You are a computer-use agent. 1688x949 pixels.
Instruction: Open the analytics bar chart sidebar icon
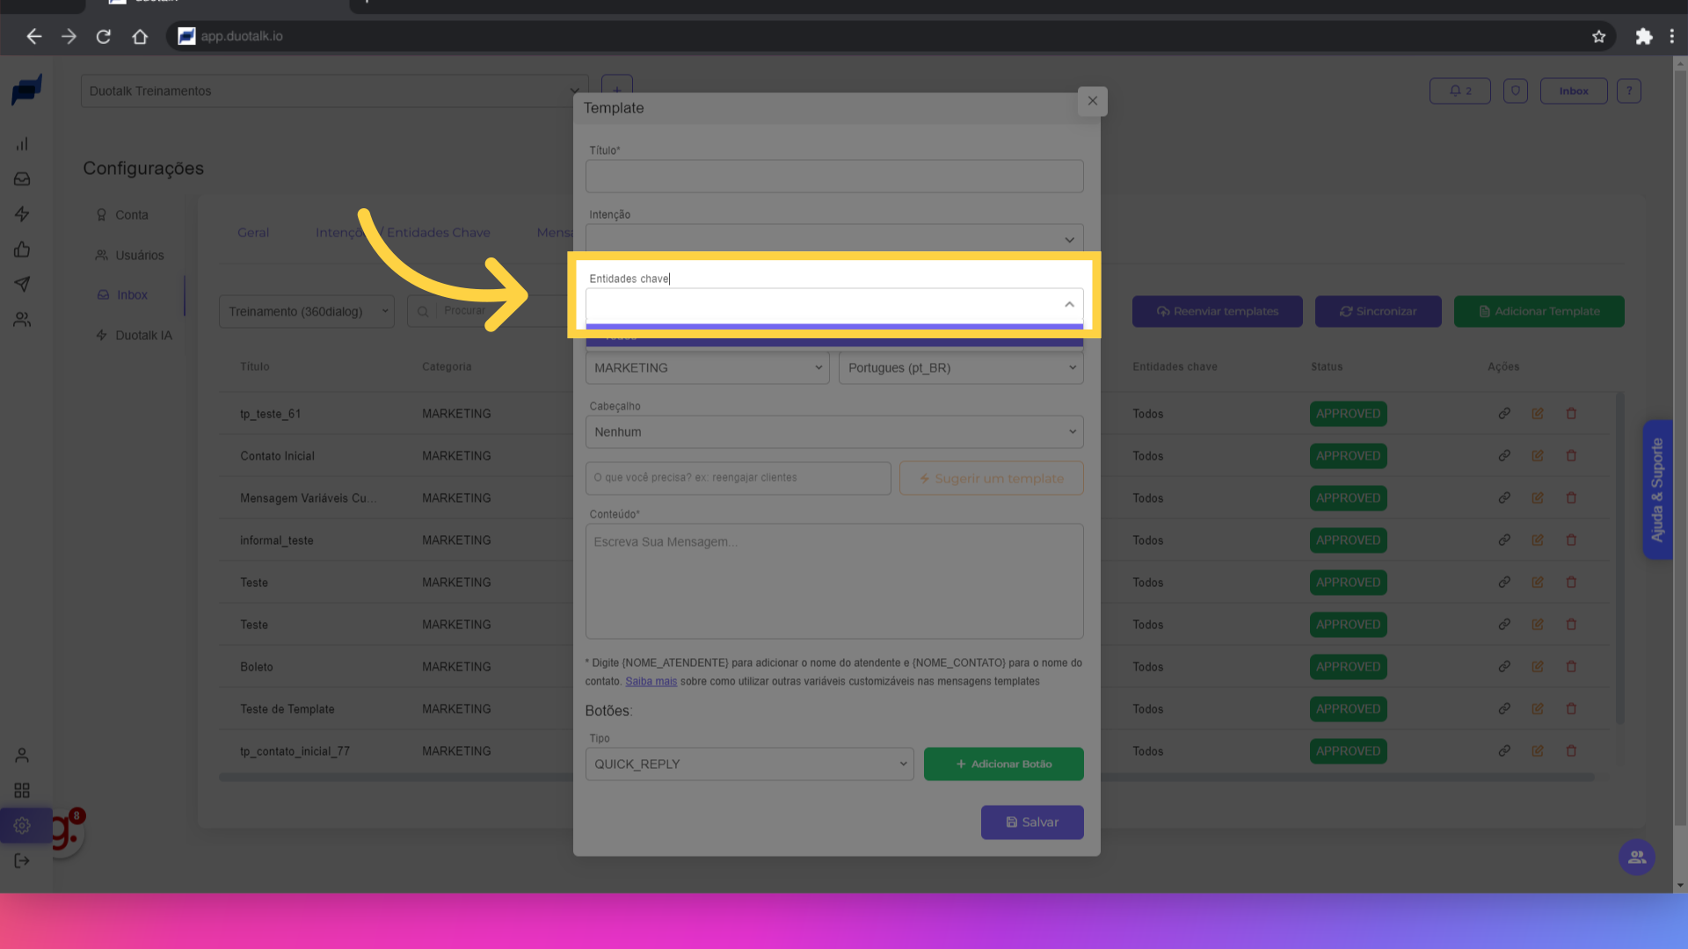click(22, 144)
